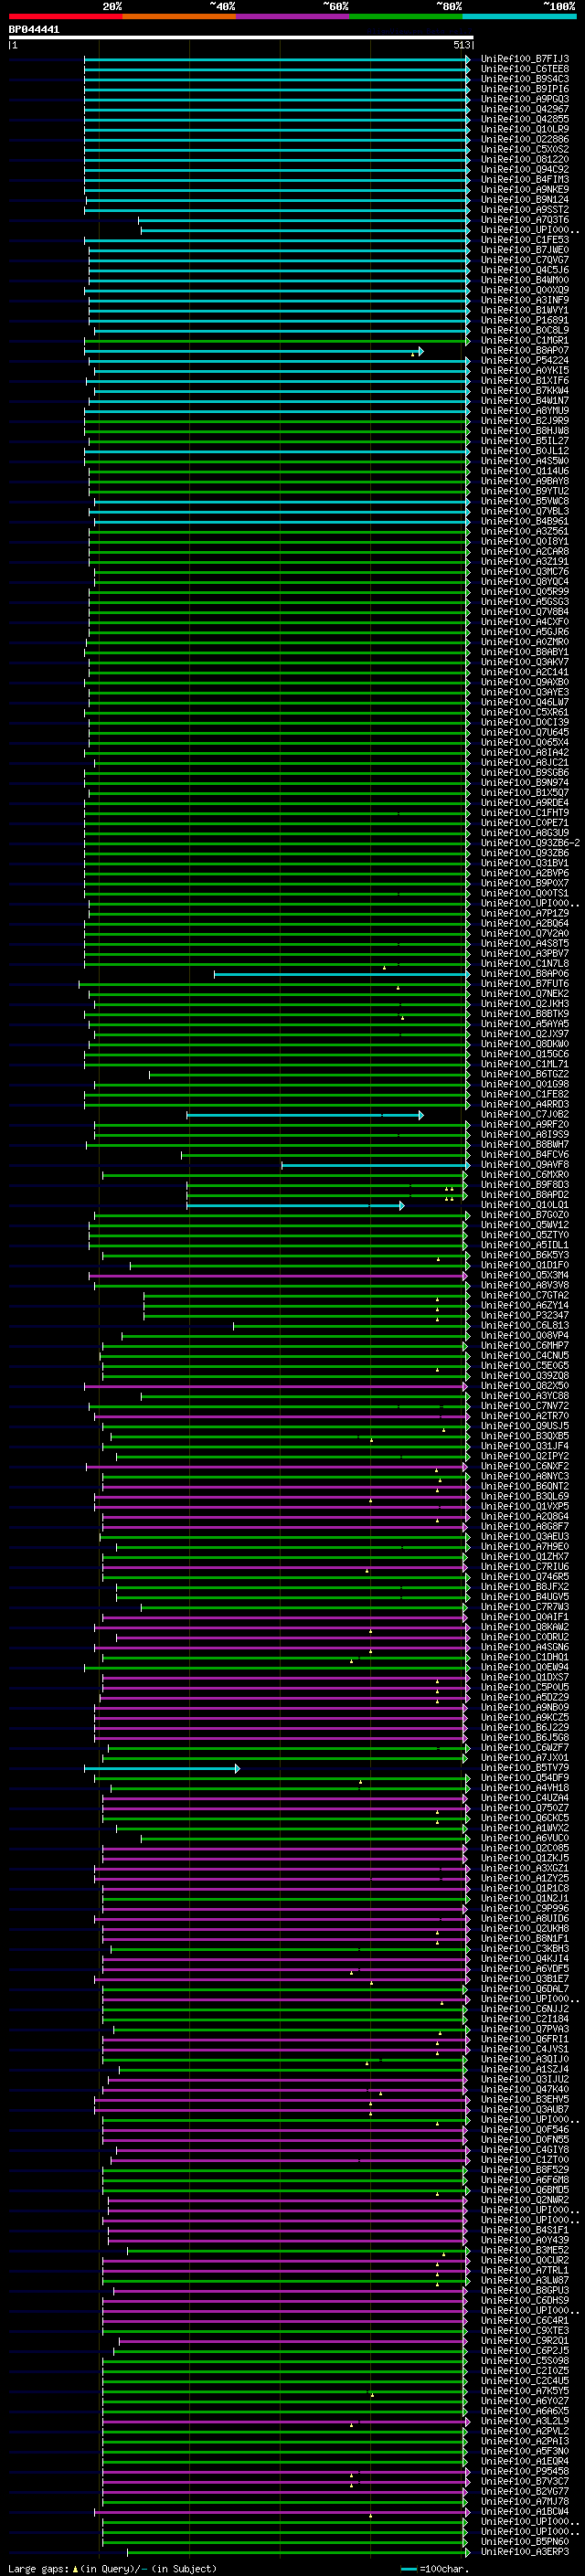Open hit UniRef100_C6TEE8

[525, 69]
